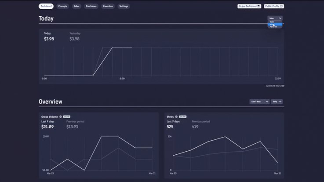Expand the Daily interval dropdown
Viewport: 324px width, 182px height.
click(x=277, y=102)
